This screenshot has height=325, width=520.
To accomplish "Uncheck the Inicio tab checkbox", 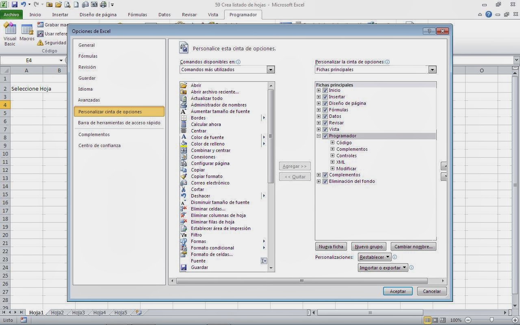I will tap(325, 90).
